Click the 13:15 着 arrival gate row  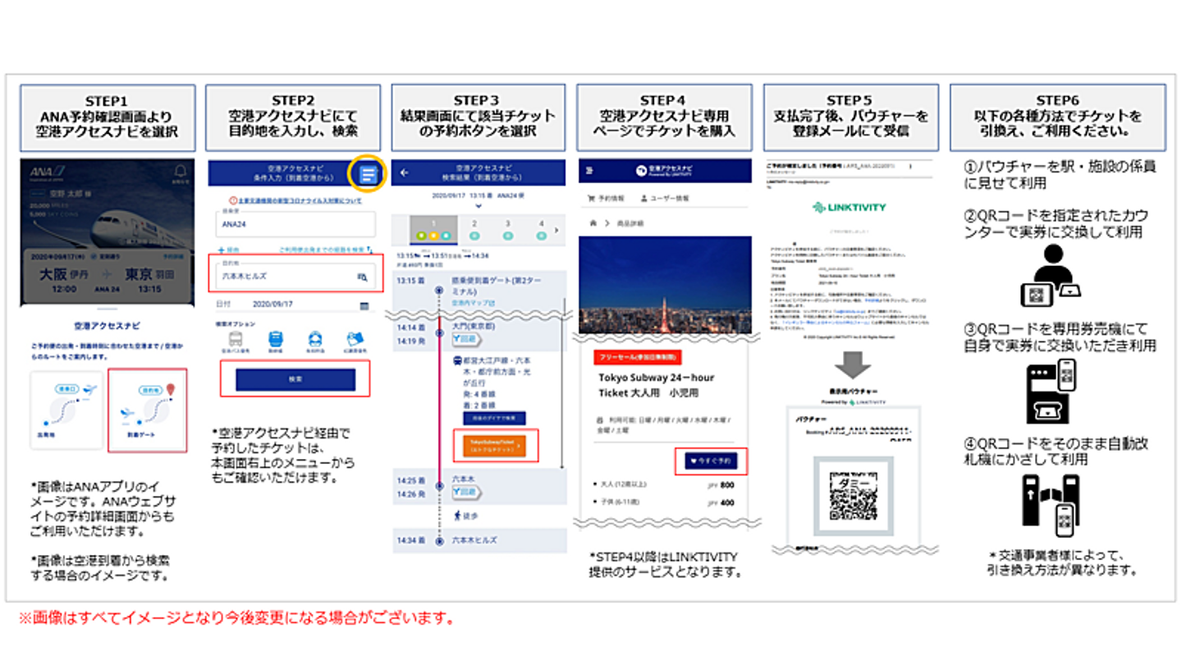click(479, 291)
